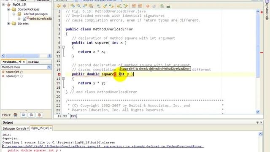The width and height of the screenshot is (270, 152).
Task: Minimize the Output panel with arrow icon
Action: click(x=257, y=122)
